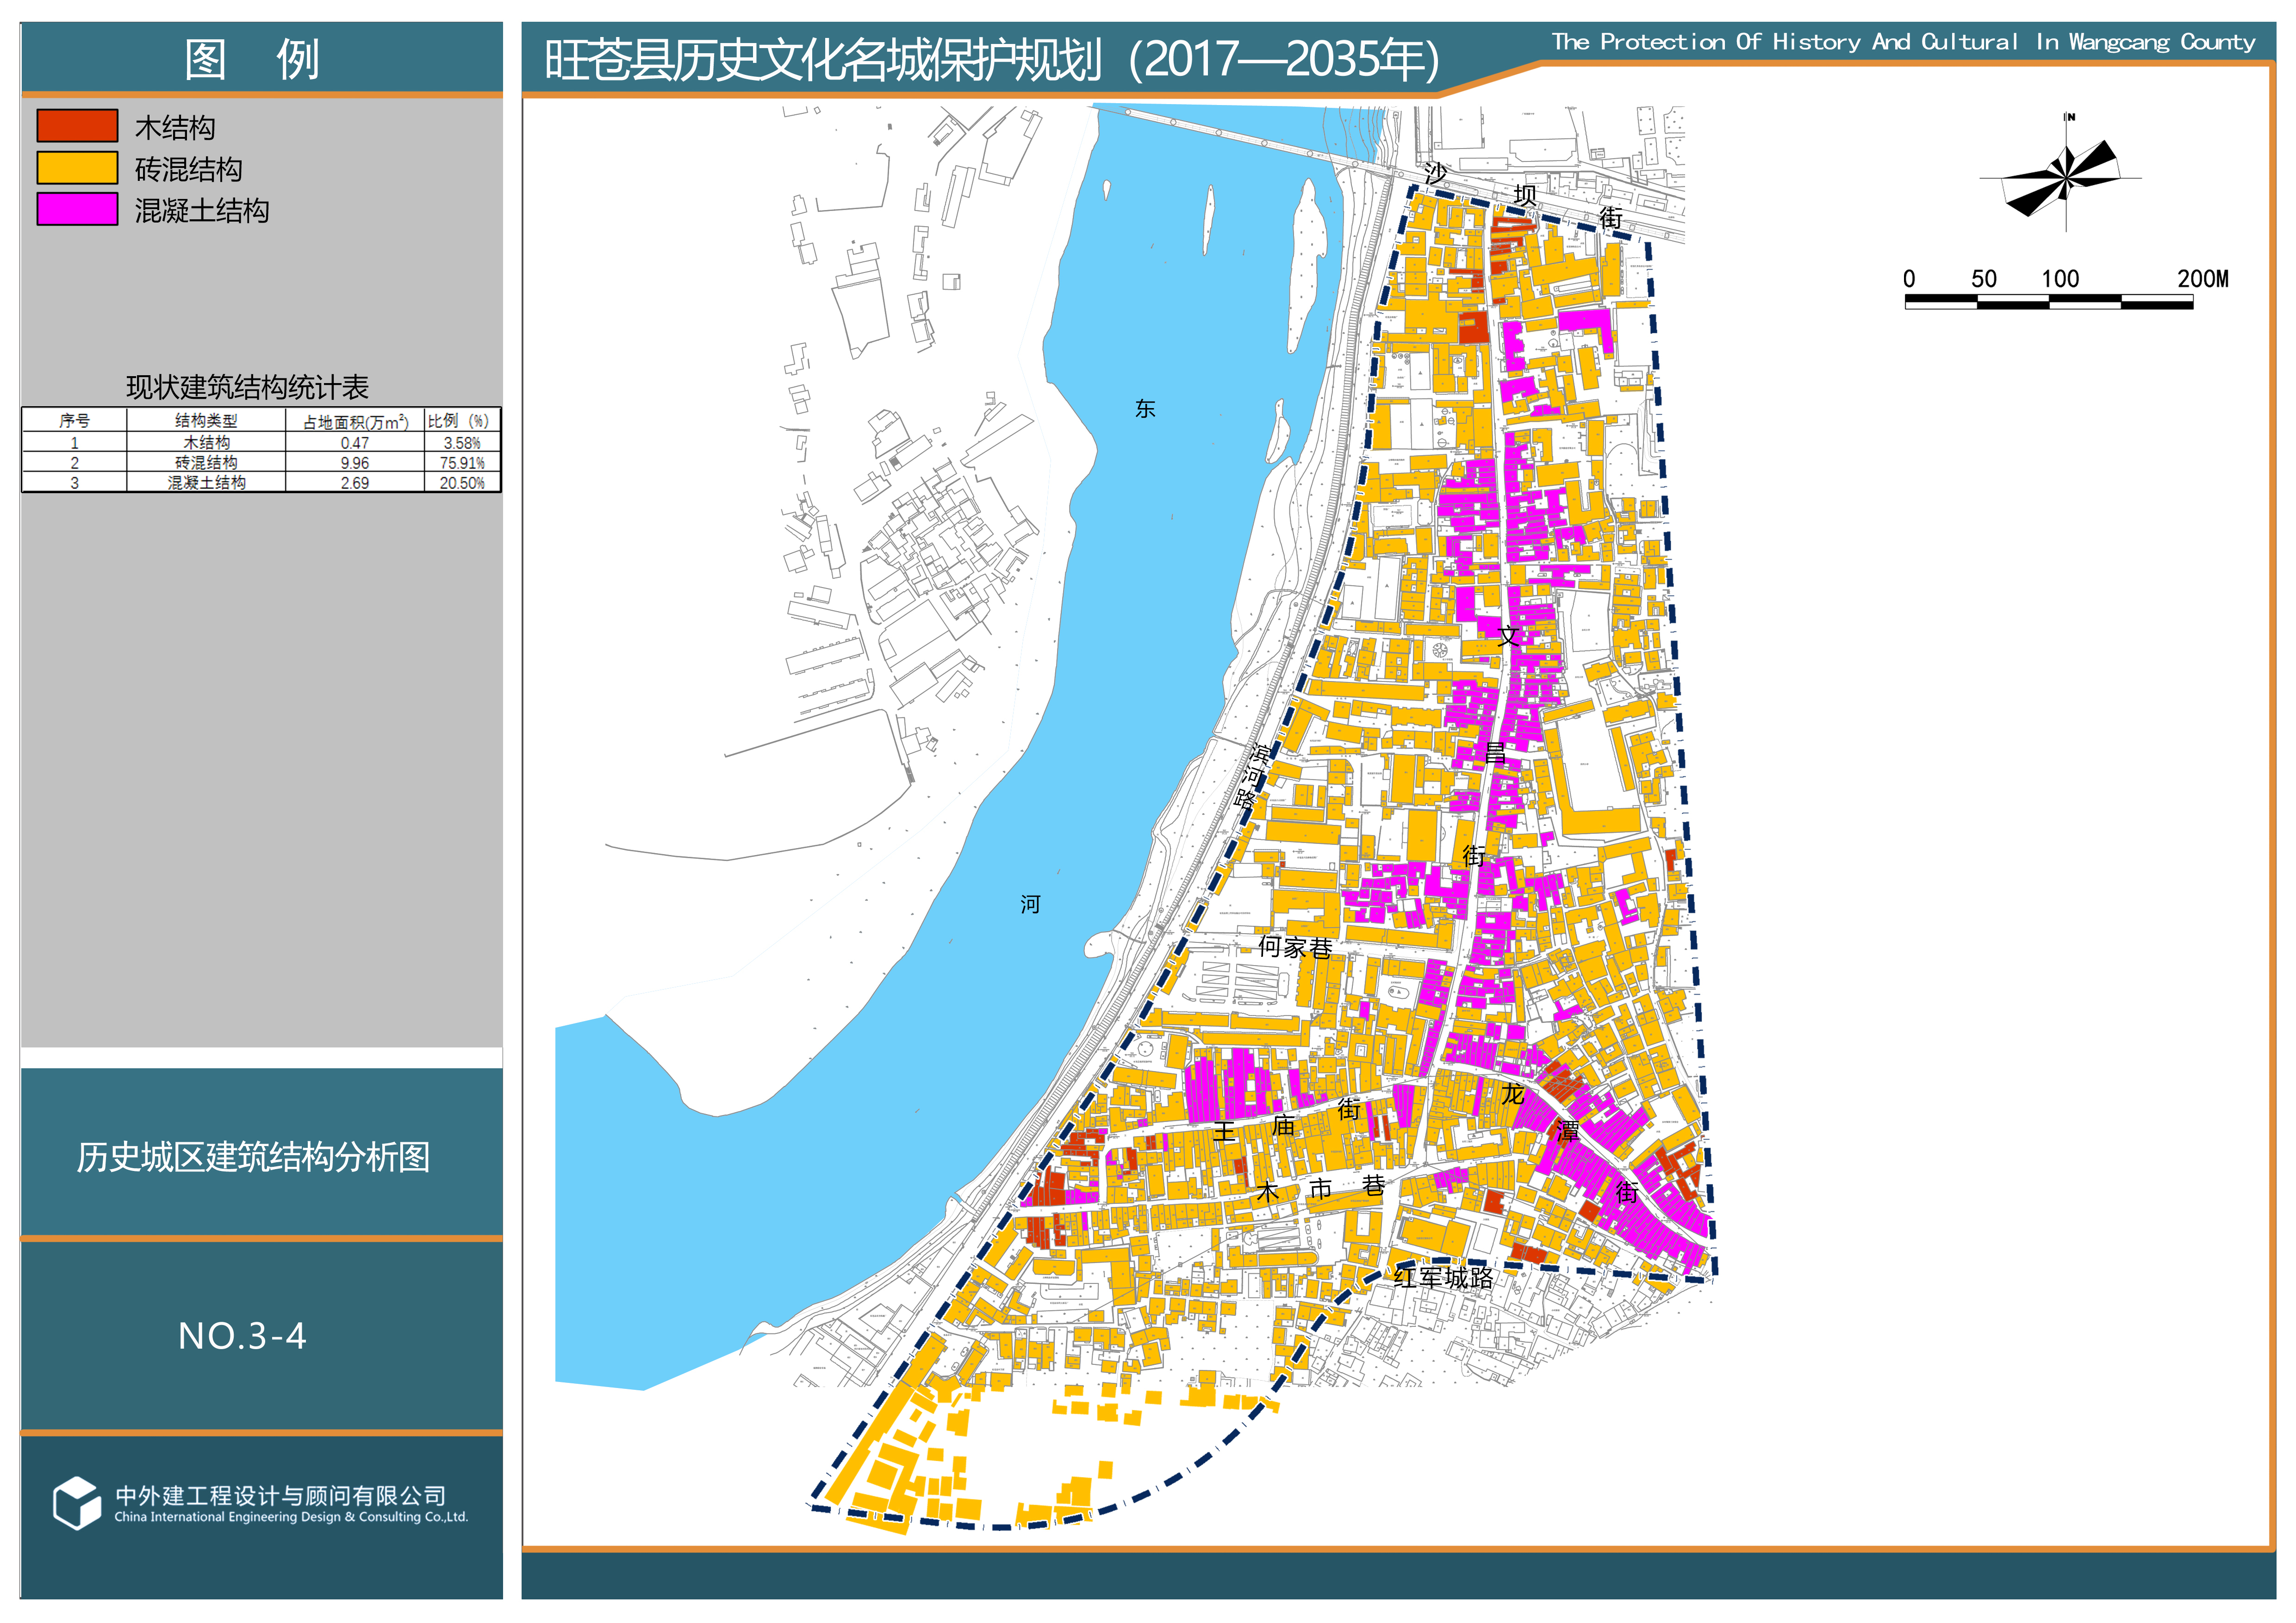Click the 占地面积 column header
This screenshot has height=1623, width=2296.
tap(355, 422)
